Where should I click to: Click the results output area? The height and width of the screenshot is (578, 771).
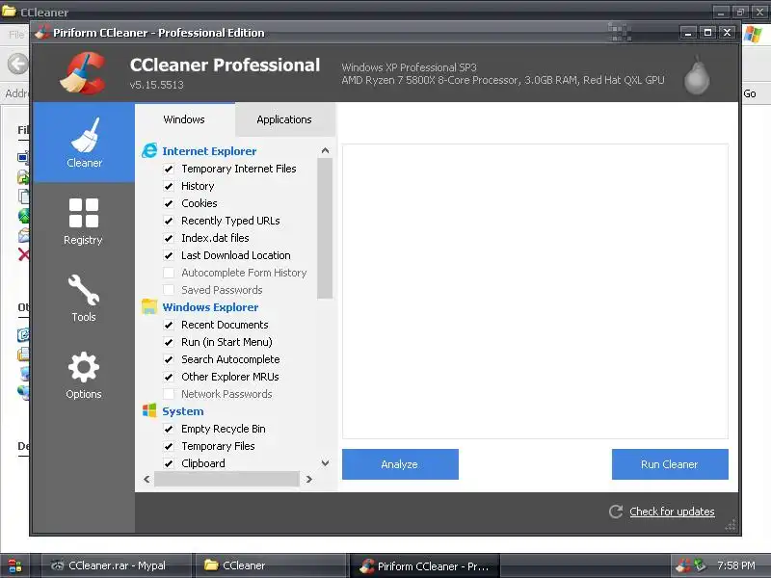tap(535, 291)
